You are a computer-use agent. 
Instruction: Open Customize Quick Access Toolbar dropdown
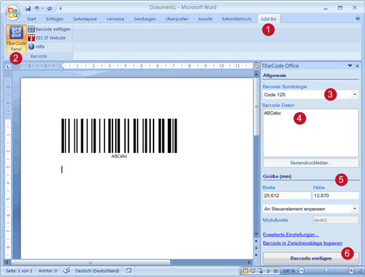click(x=61, y=8)
